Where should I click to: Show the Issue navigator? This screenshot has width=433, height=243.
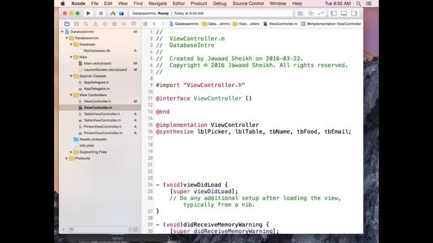(x=95, y=24)
